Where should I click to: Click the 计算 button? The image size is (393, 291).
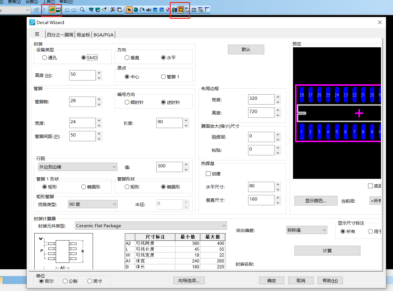click(327, 250)
